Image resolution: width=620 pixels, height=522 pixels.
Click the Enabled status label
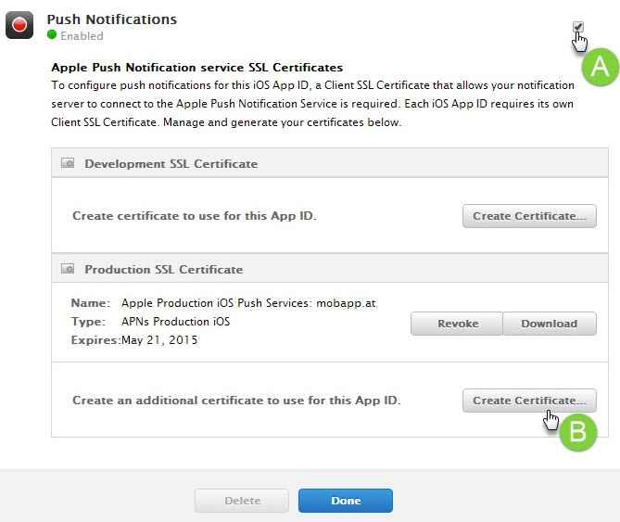click(82, 36)
